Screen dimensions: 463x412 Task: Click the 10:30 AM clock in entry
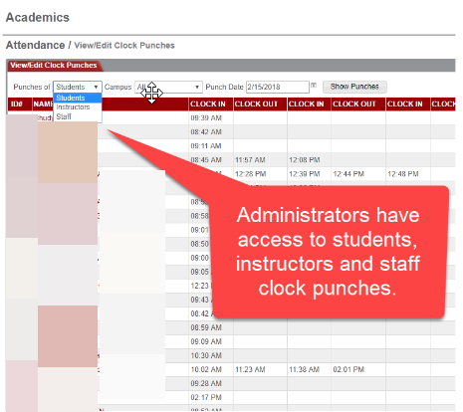[x=206, y=355]
